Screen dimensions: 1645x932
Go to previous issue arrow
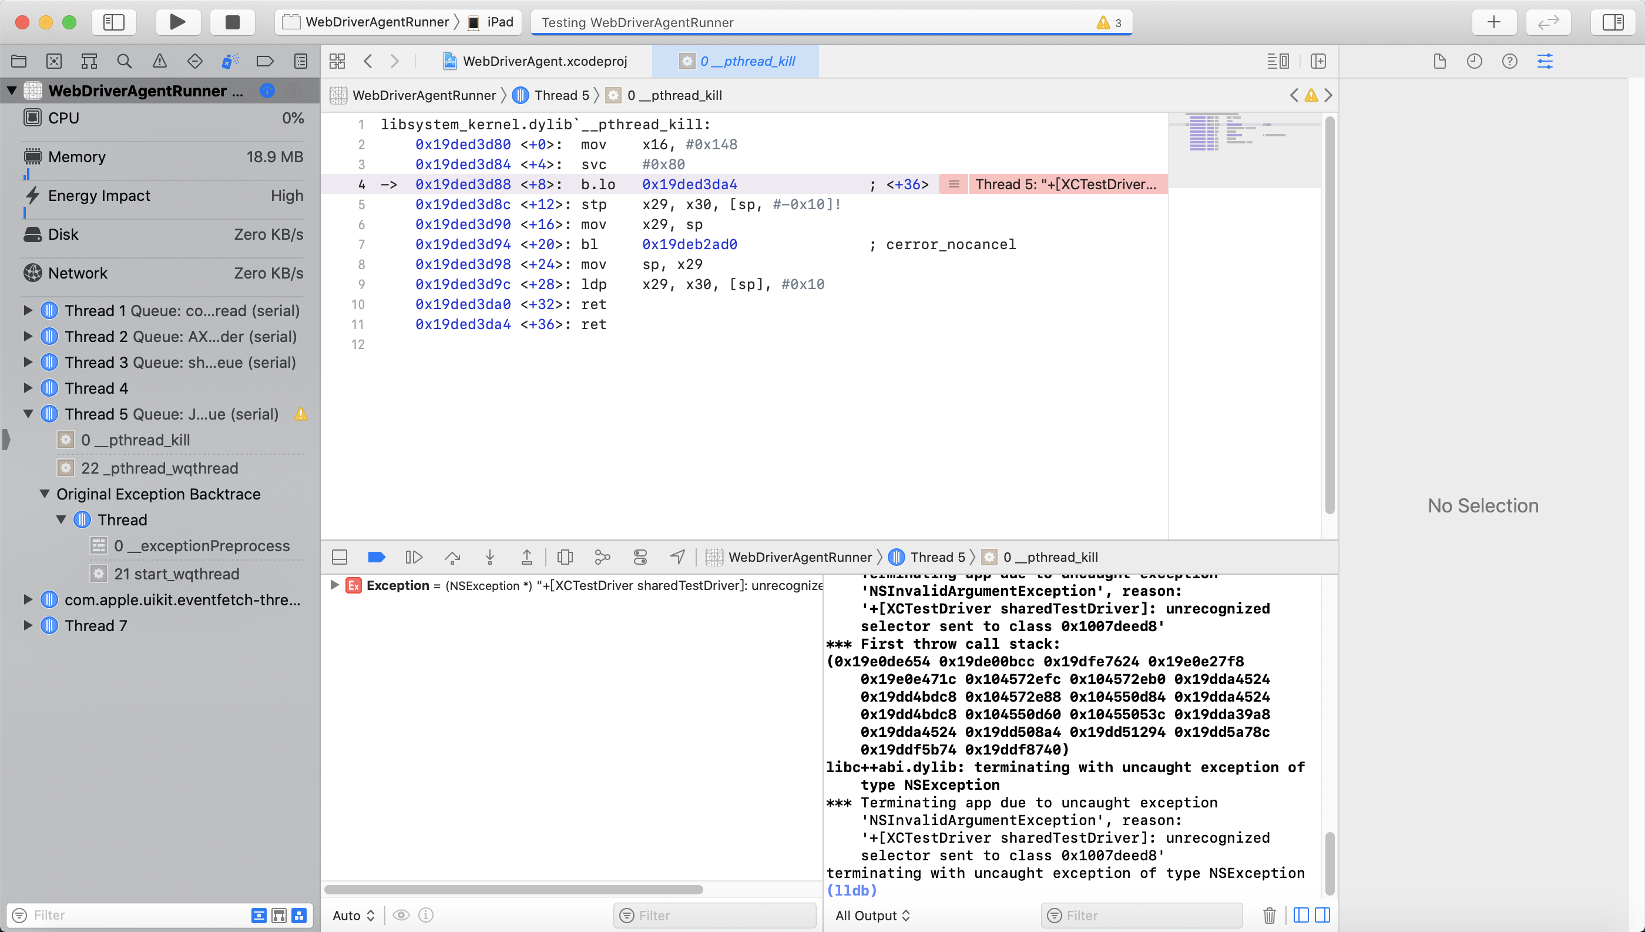pyautogui.click(x=1294, y=95)
